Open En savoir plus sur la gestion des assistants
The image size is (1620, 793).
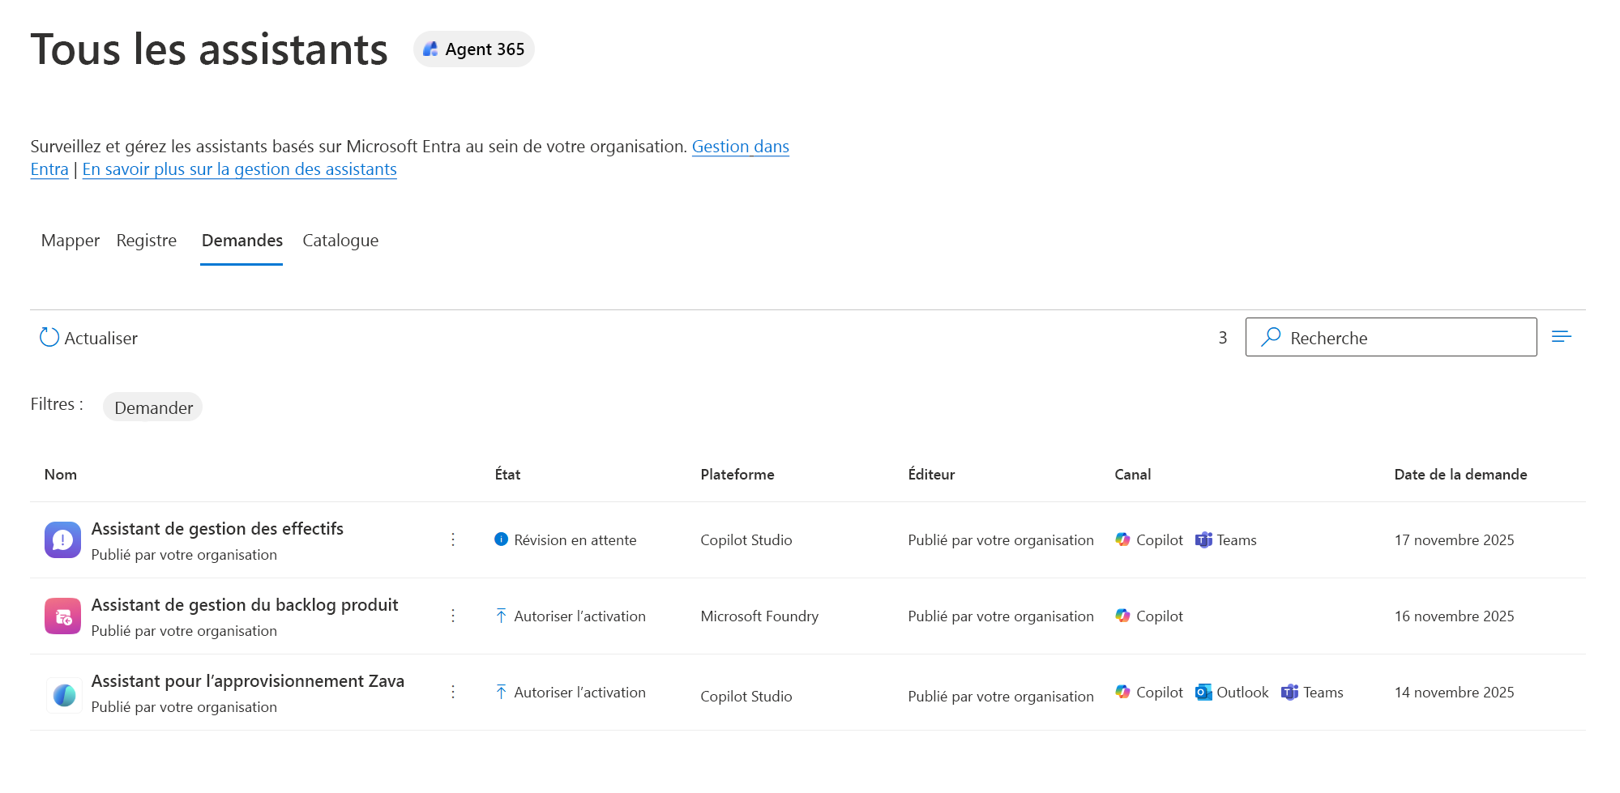(239, 169)
